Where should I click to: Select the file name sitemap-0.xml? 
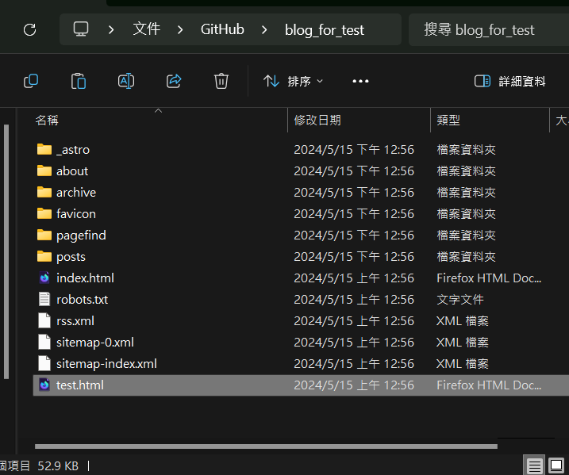(95, 343)
